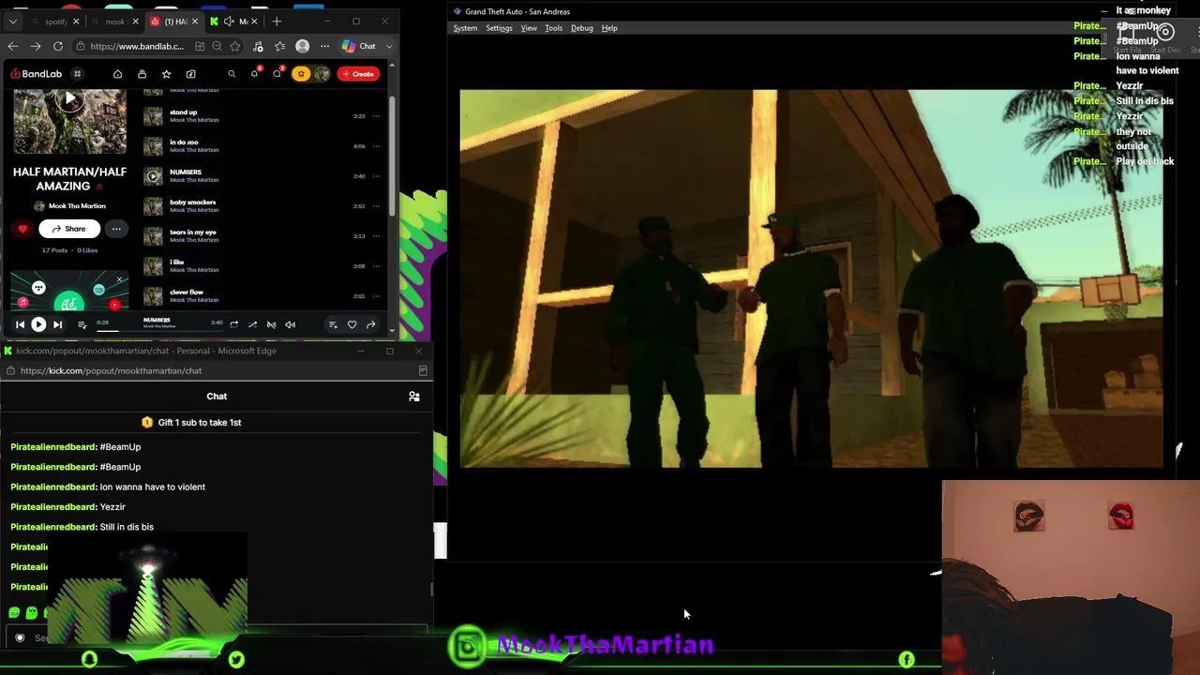Open album more options beside Share
The width and height of the screenshot is (1200, 675).
116,229
